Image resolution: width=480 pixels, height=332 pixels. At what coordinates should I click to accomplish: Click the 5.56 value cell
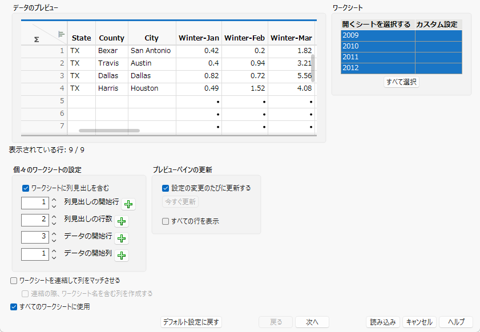coord(291,76)
